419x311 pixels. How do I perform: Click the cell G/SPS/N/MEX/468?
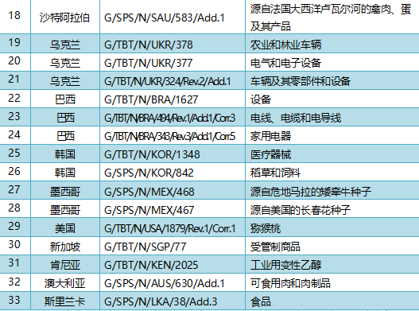tap(173, 190)
